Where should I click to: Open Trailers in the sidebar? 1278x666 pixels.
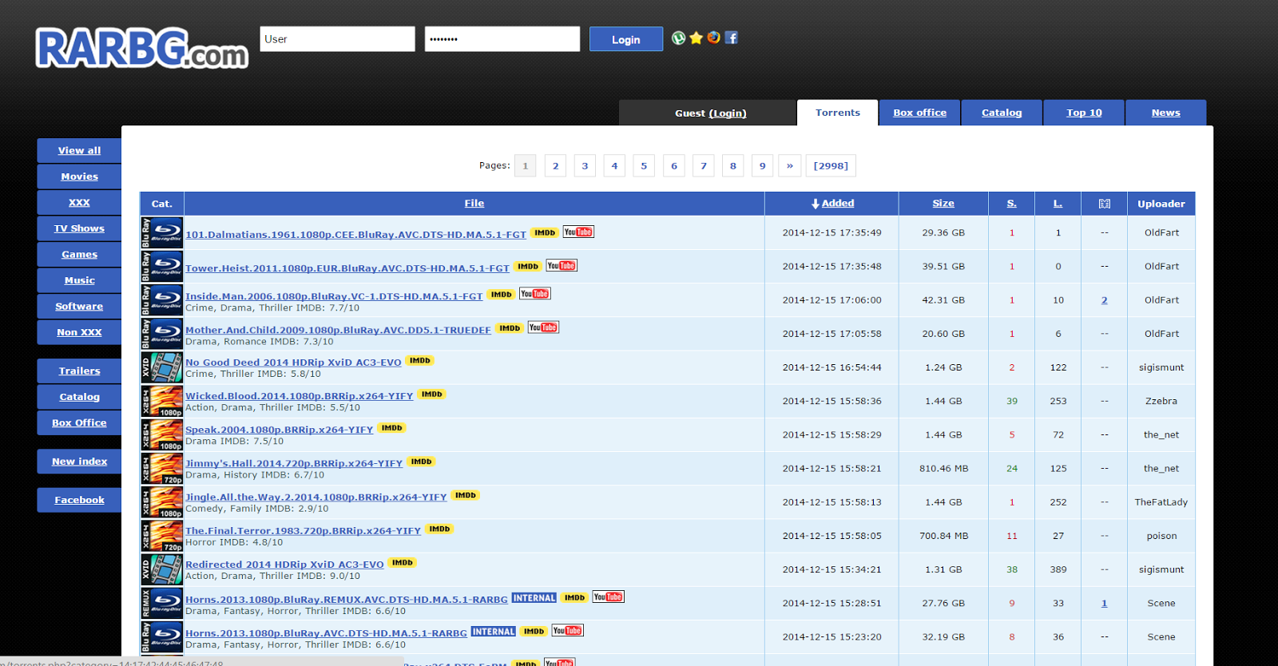(79, 371)
